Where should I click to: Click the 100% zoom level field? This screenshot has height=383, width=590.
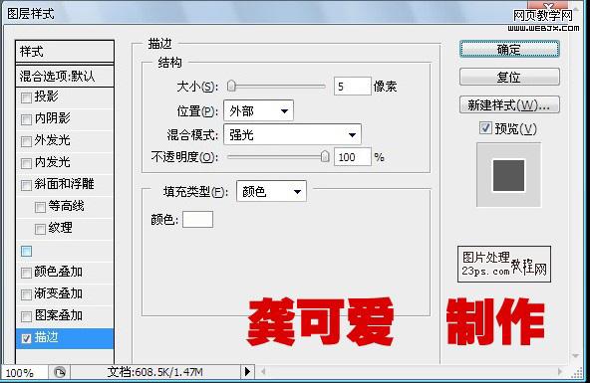tap(25, 373)
